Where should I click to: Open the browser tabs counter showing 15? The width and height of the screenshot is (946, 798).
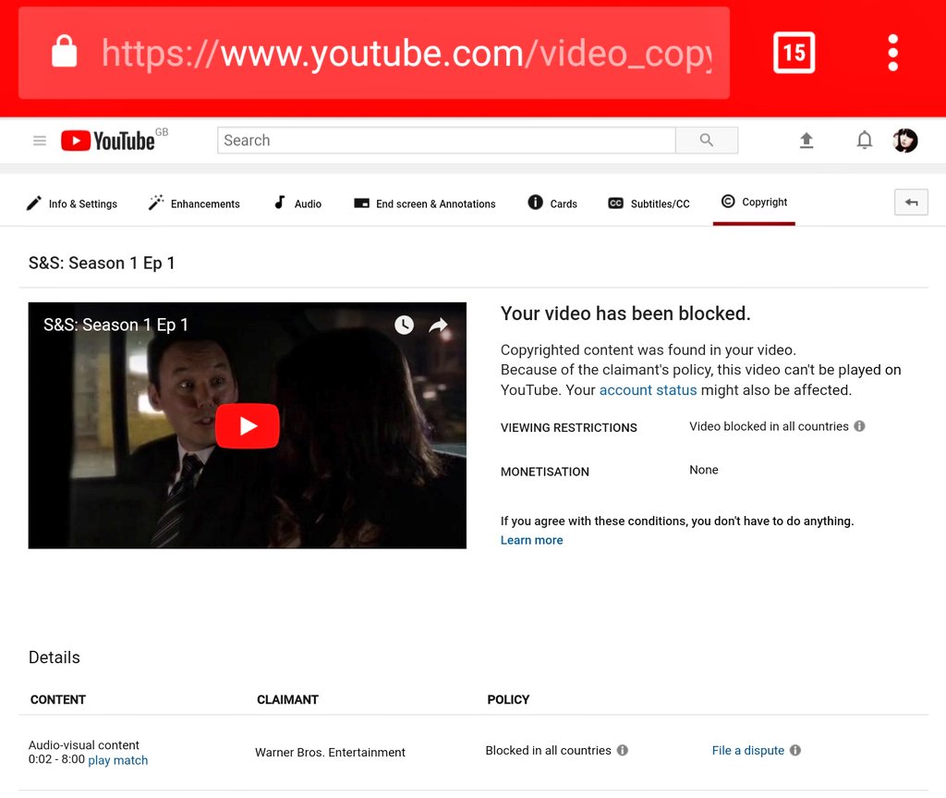(794, 53)
